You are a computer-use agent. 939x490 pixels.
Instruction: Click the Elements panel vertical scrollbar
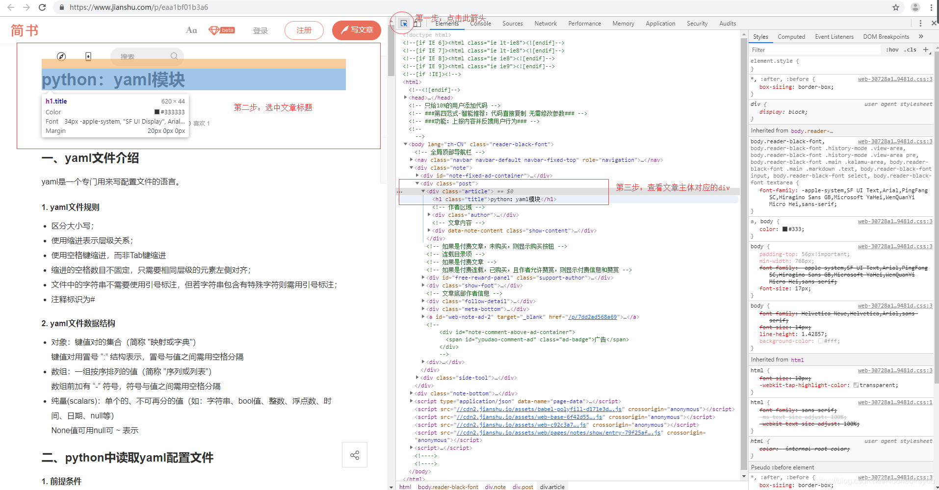point(744,255)
